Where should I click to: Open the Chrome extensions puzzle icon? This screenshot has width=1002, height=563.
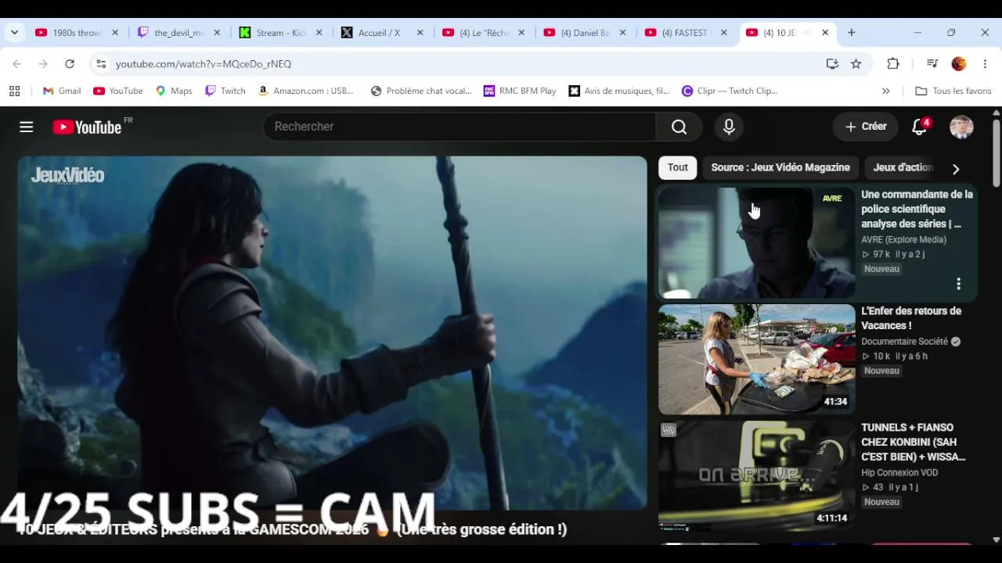tap(893, 64)
